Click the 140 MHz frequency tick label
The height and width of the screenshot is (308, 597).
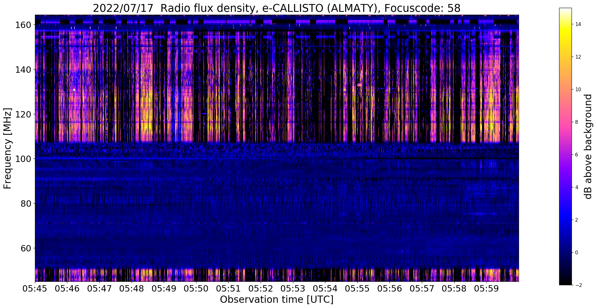coord(23,70)
